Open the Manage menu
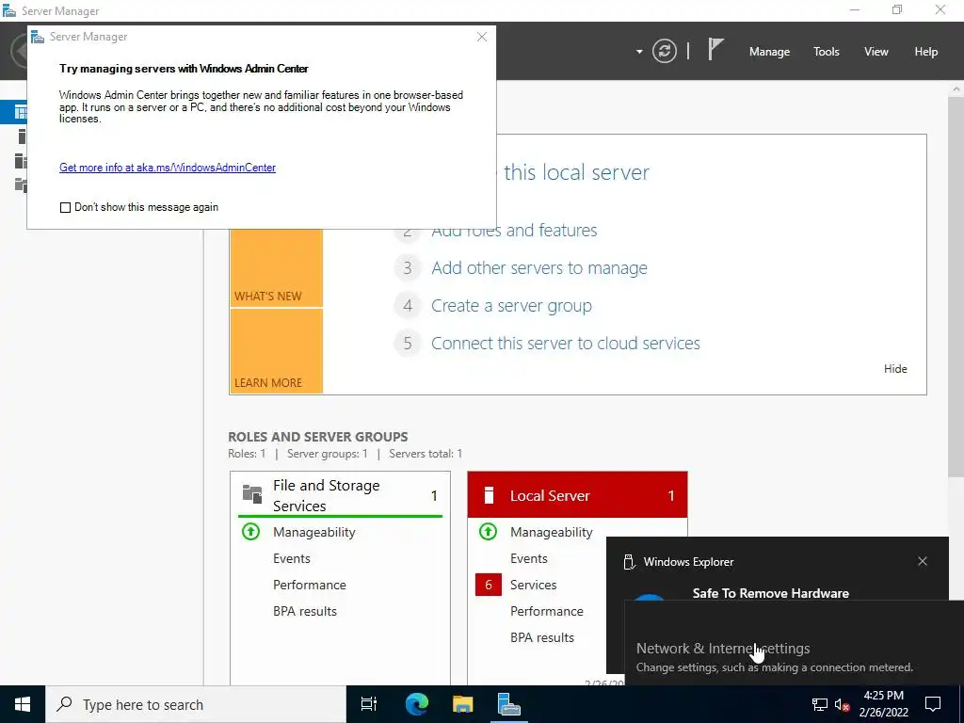 pos(769,52)
